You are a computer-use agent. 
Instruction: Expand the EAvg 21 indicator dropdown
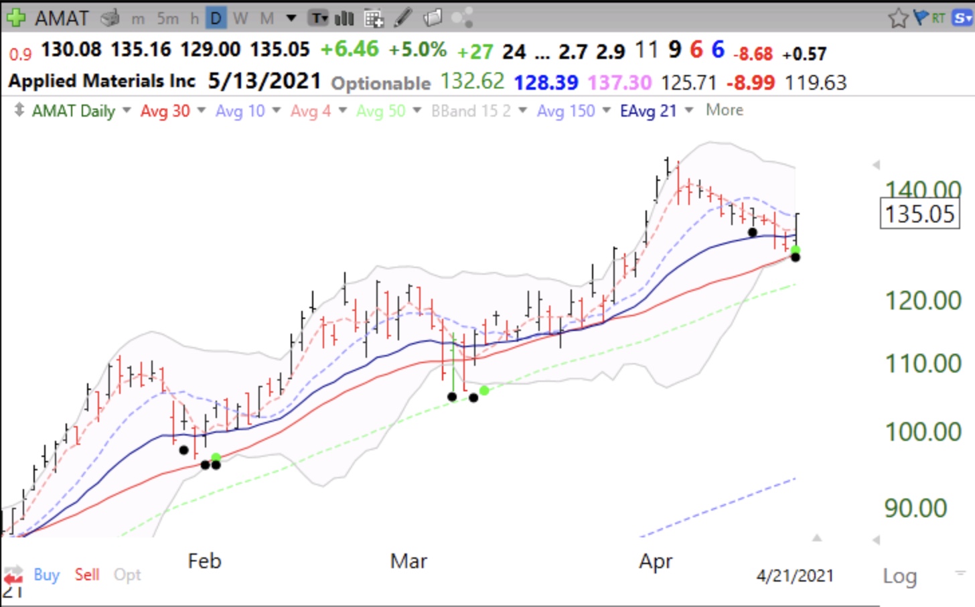coord(688,110)
